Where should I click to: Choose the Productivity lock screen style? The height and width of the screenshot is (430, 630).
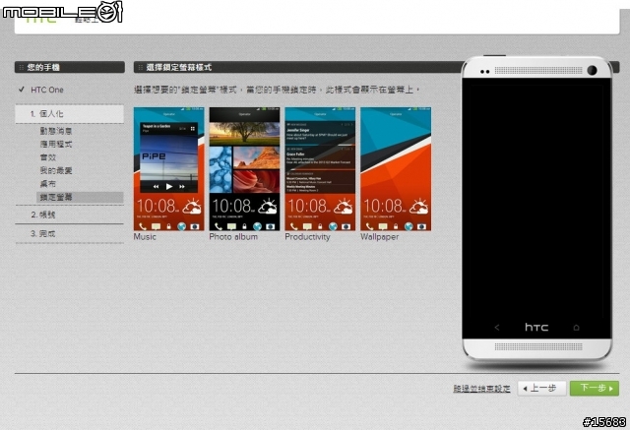tap(320, 168)
